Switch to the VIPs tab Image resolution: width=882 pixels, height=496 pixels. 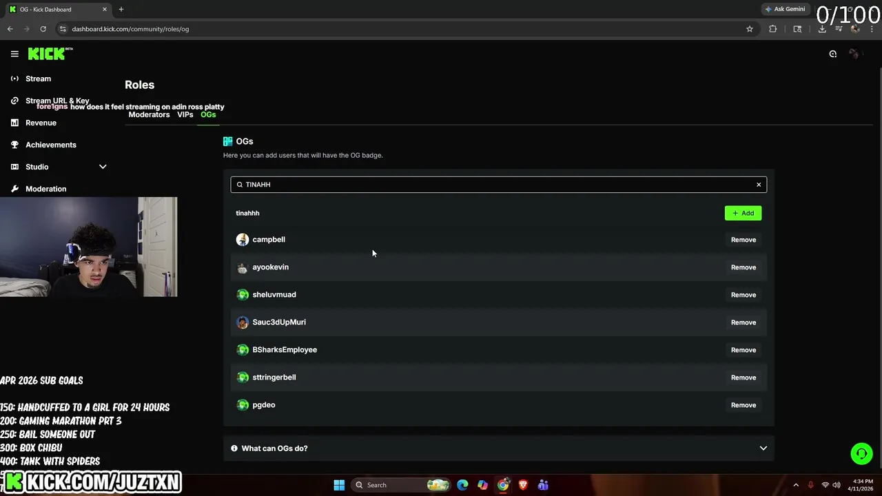(x=185, y=114)
